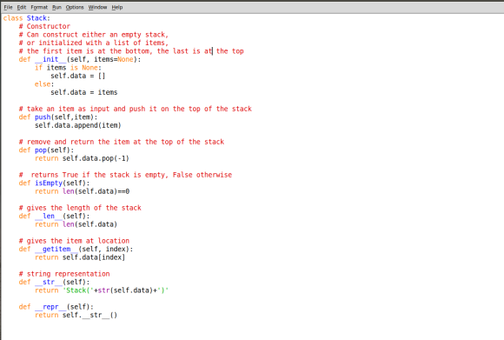Click the return 'Stack(' string line
The width and height of the screenshot is (504, 340).
click(102, 290)
